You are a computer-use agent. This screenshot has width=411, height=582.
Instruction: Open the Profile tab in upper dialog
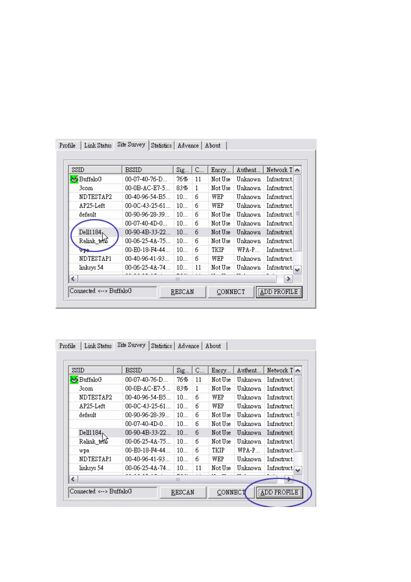(x=68, y=146)
